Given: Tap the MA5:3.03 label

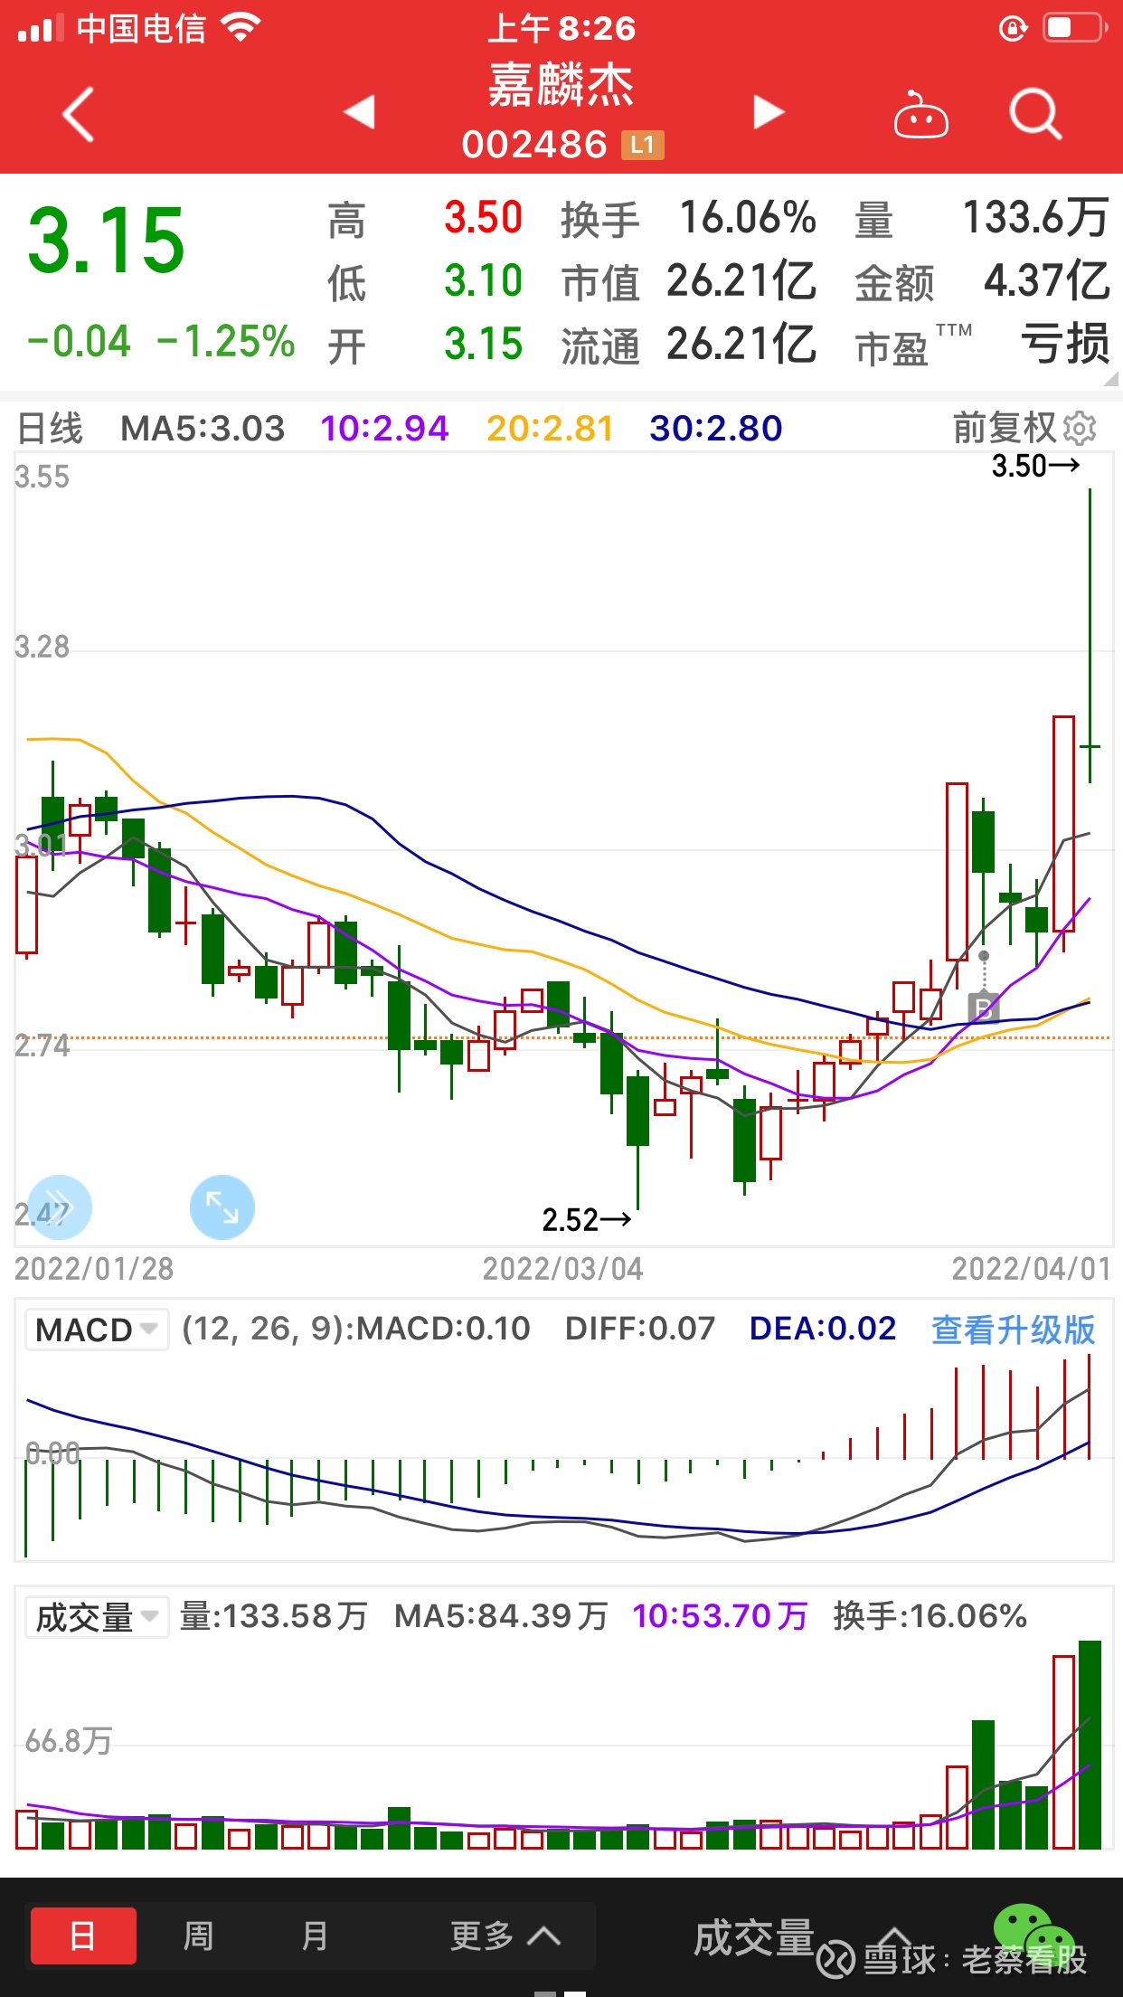Looking at the screenshot, I should 203,428.
